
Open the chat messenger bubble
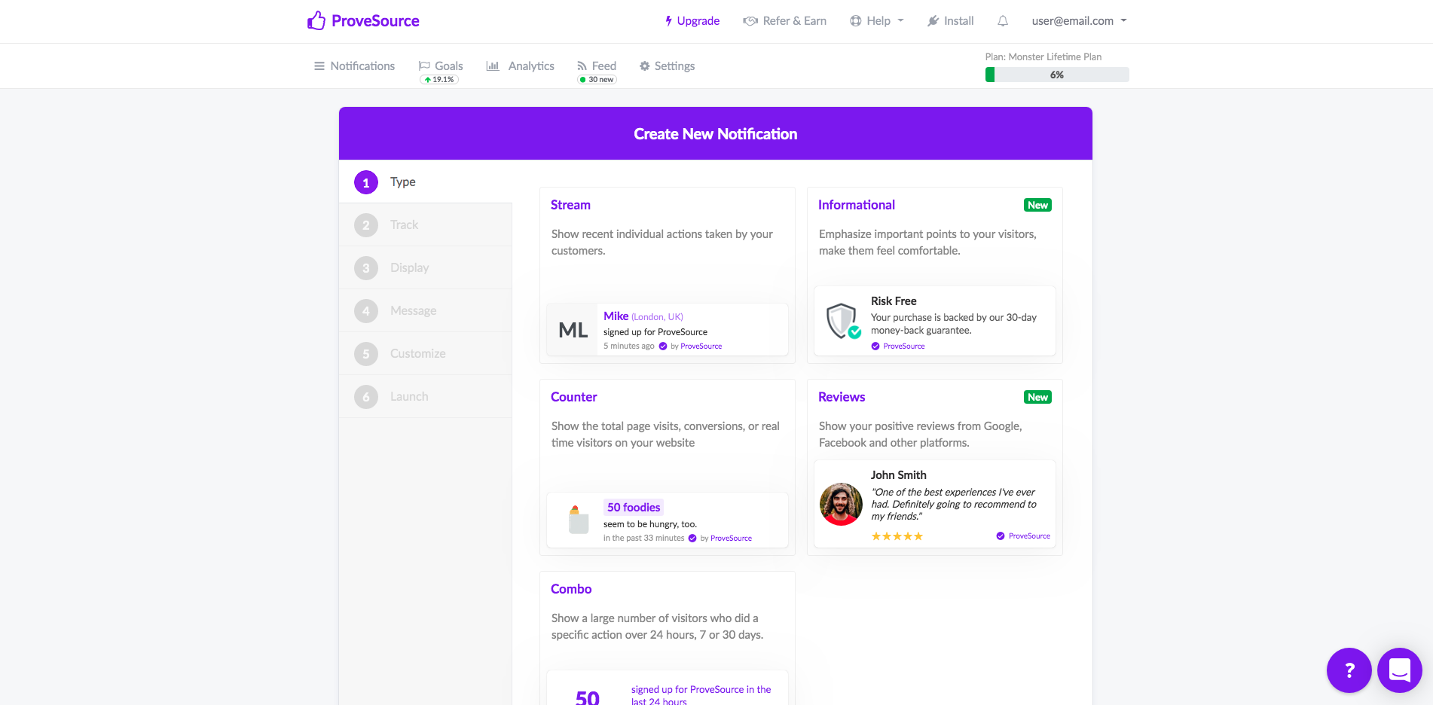[x=1400, y=670]
